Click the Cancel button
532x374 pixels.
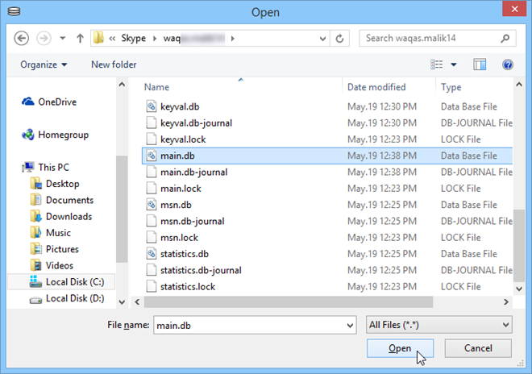coord(478,348)
